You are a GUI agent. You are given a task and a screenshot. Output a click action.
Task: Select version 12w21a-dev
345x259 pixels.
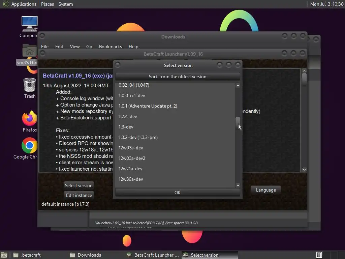pyautogui.click(x=175, y=169)
